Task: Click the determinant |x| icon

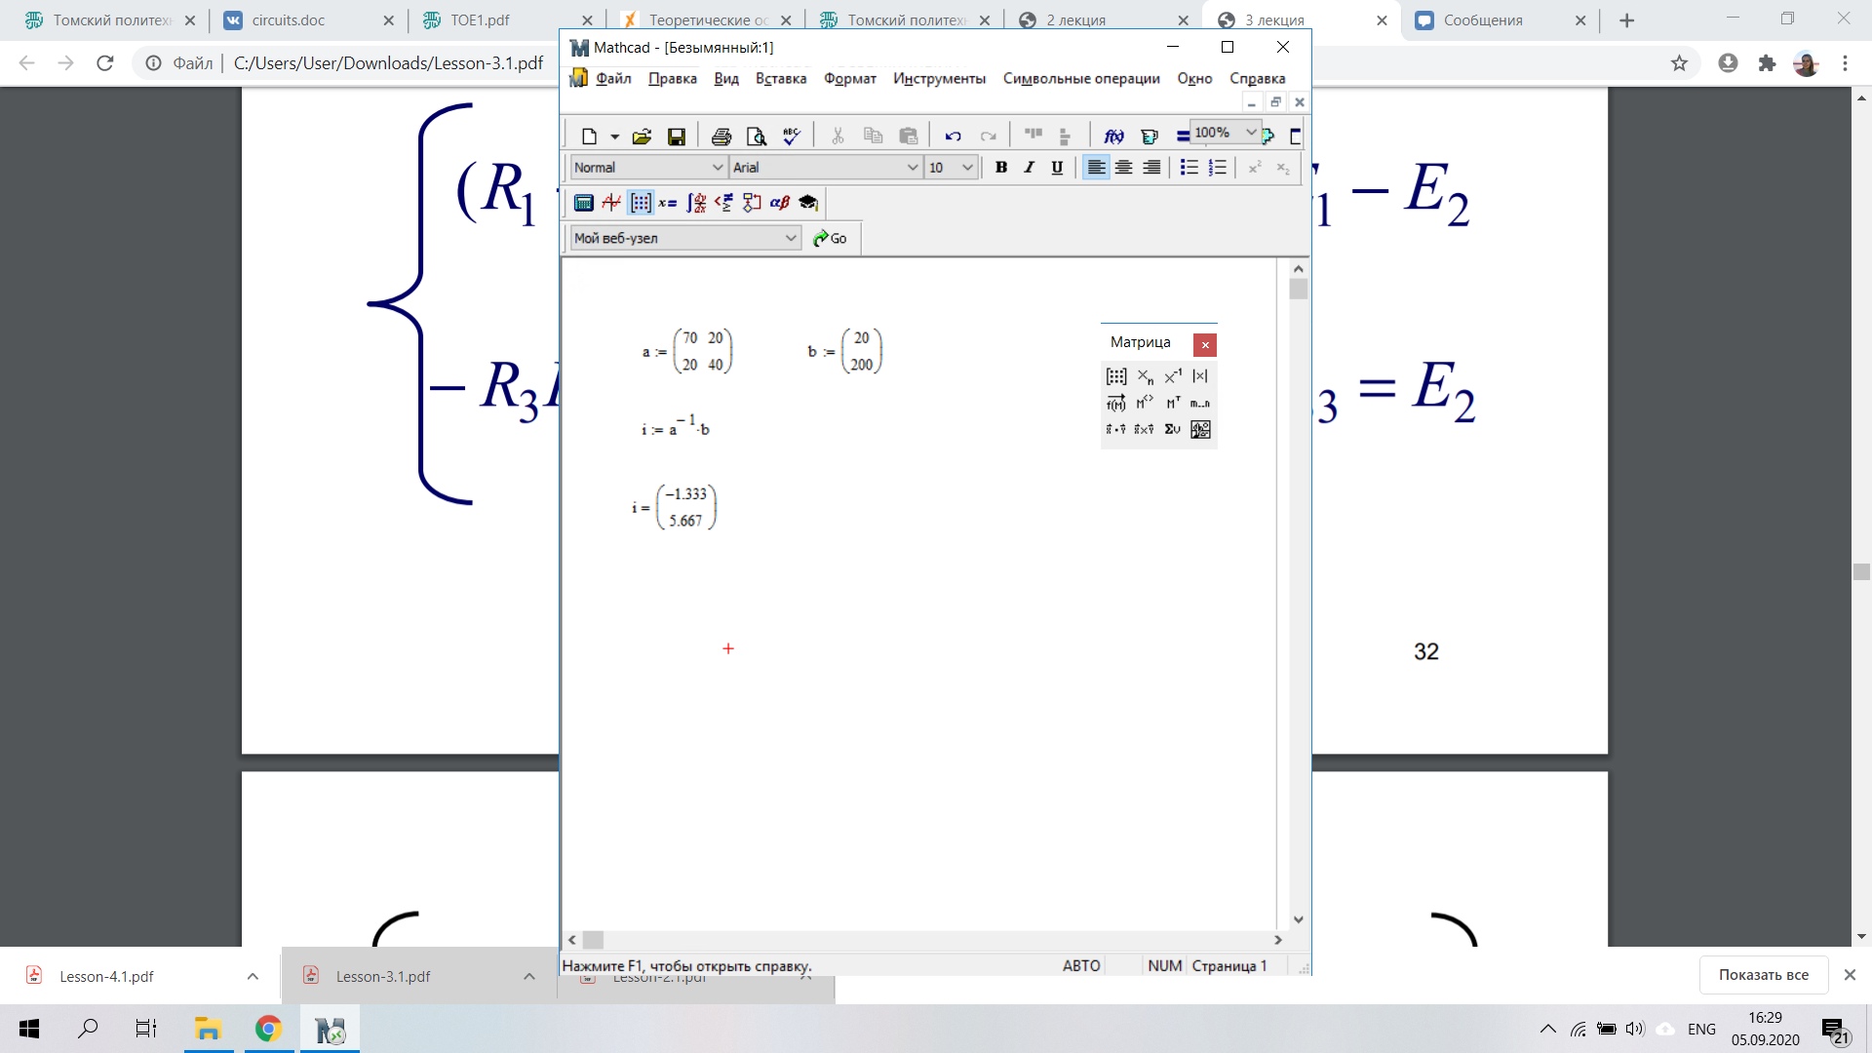Action: (1200, 376)
